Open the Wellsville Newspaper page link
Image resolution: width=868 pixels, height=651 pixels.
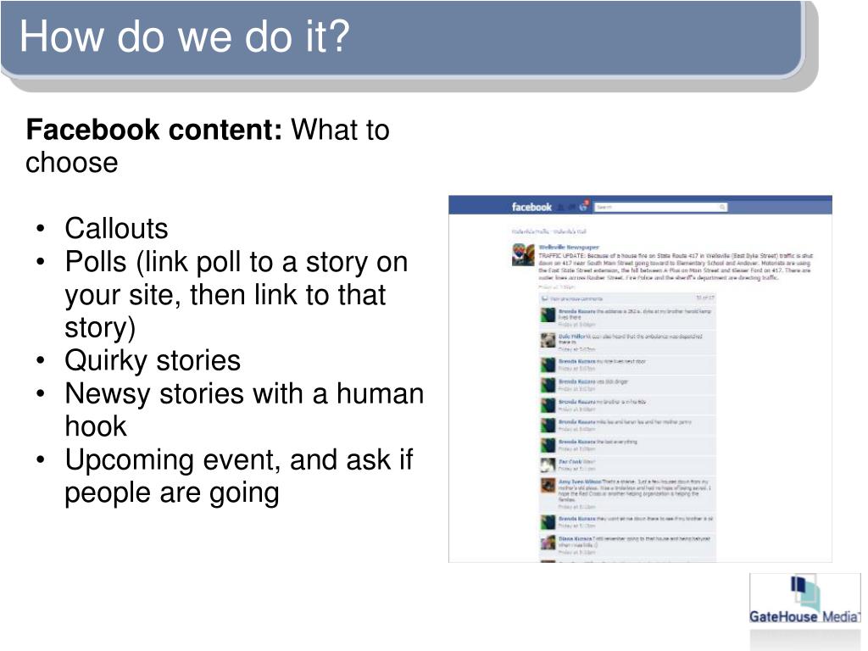pos(569,248)
